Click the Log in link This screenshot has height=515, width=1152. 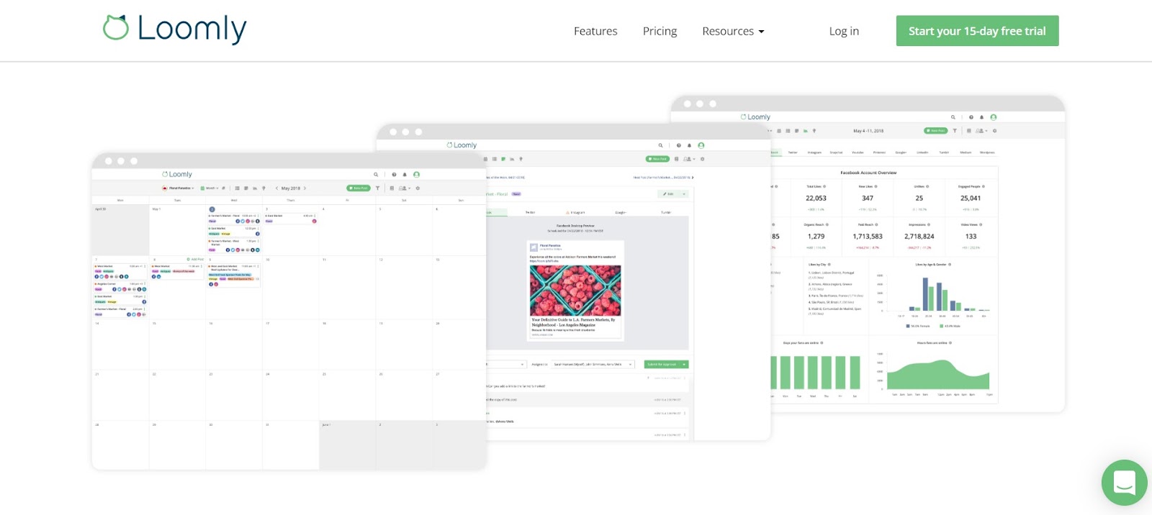(844, 31)
